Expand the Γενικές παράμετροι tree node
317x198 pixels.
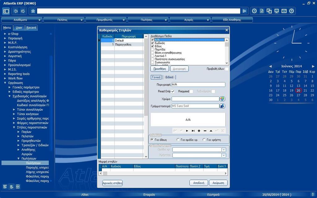10,87
